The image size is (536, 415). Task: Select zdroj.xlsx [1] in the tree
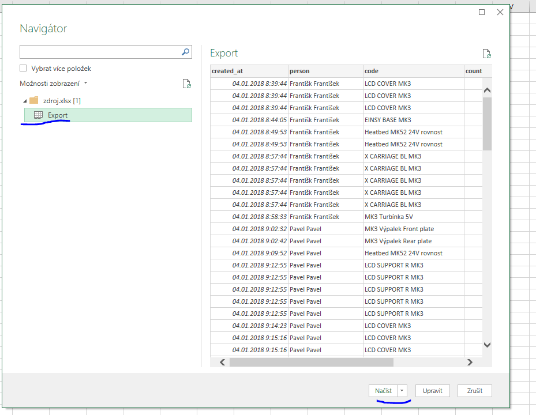pos(62,101)
